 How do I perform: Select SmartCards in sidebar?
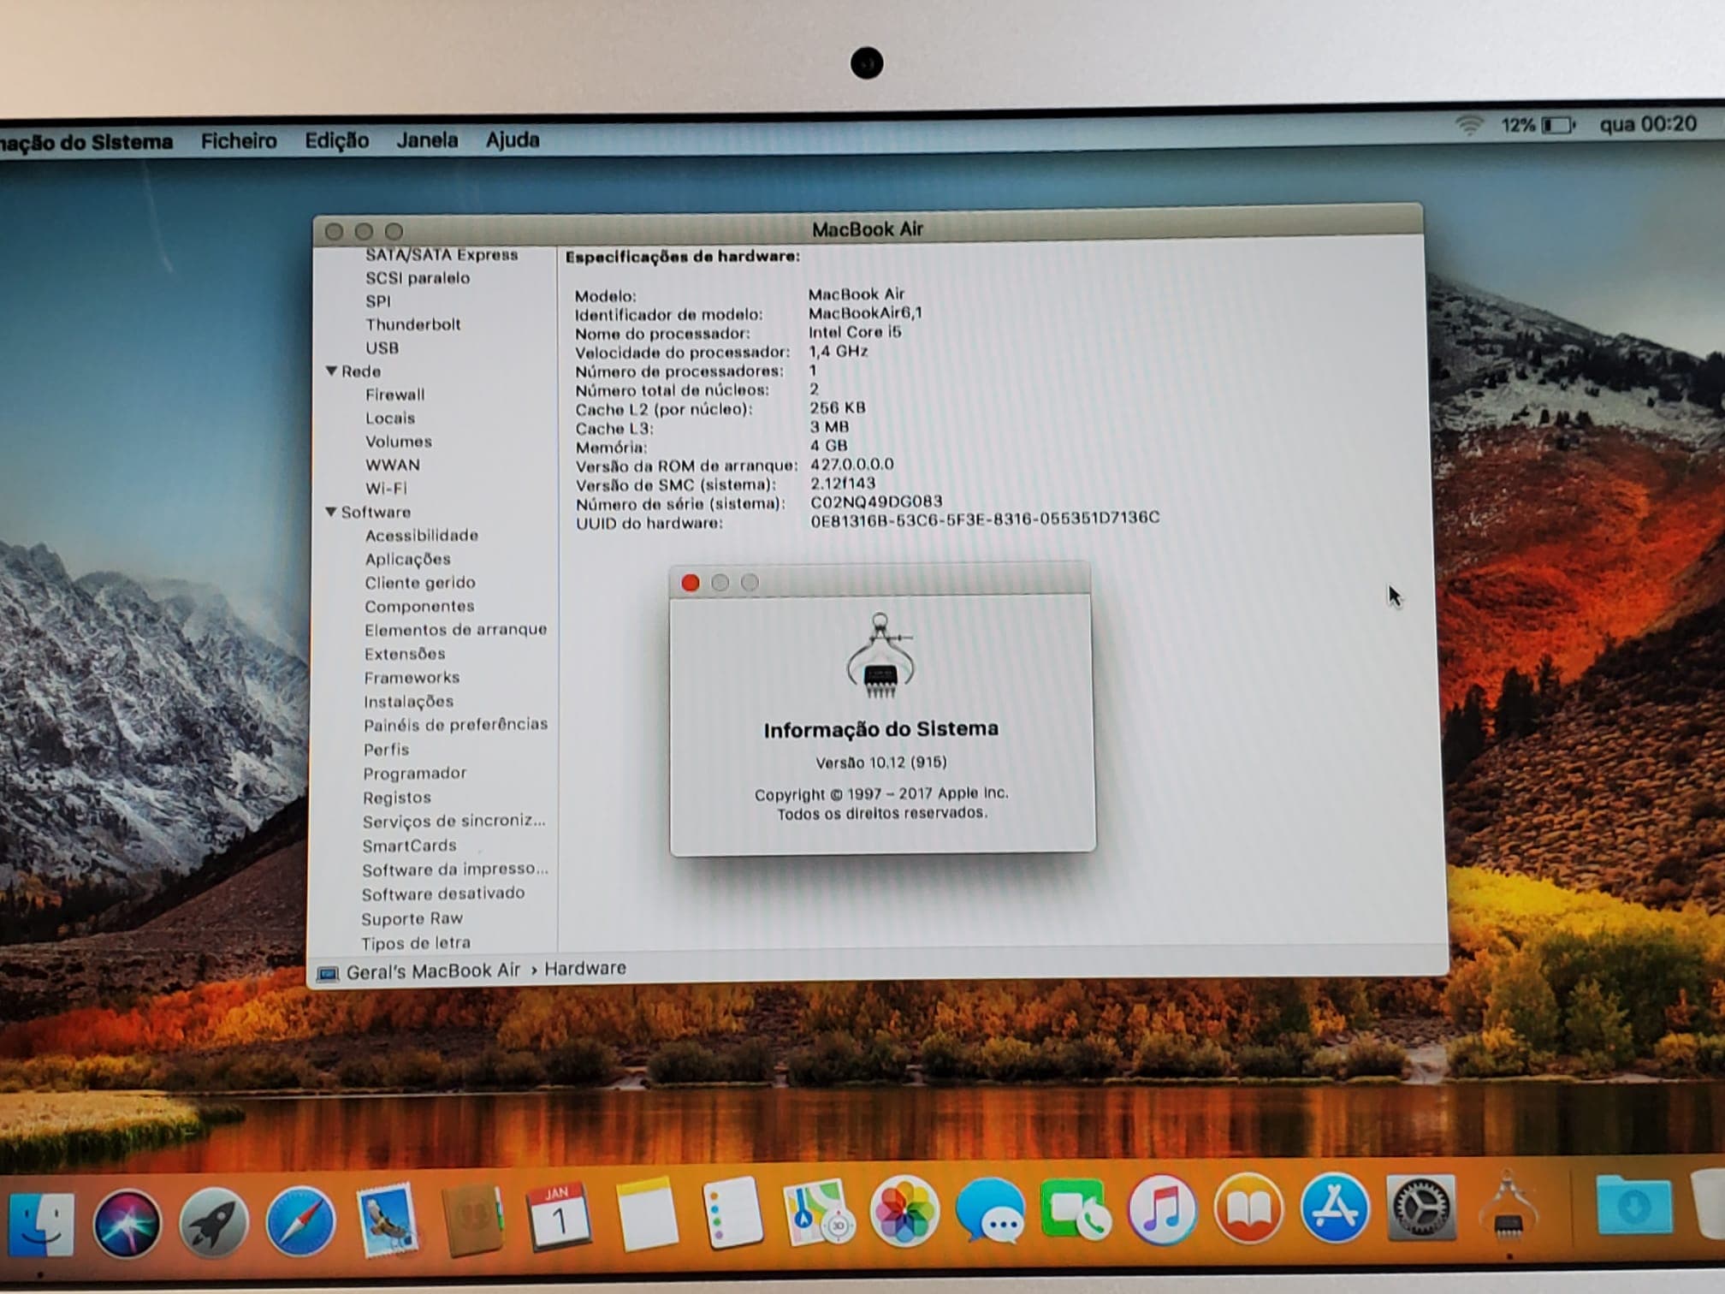(409, 846)
